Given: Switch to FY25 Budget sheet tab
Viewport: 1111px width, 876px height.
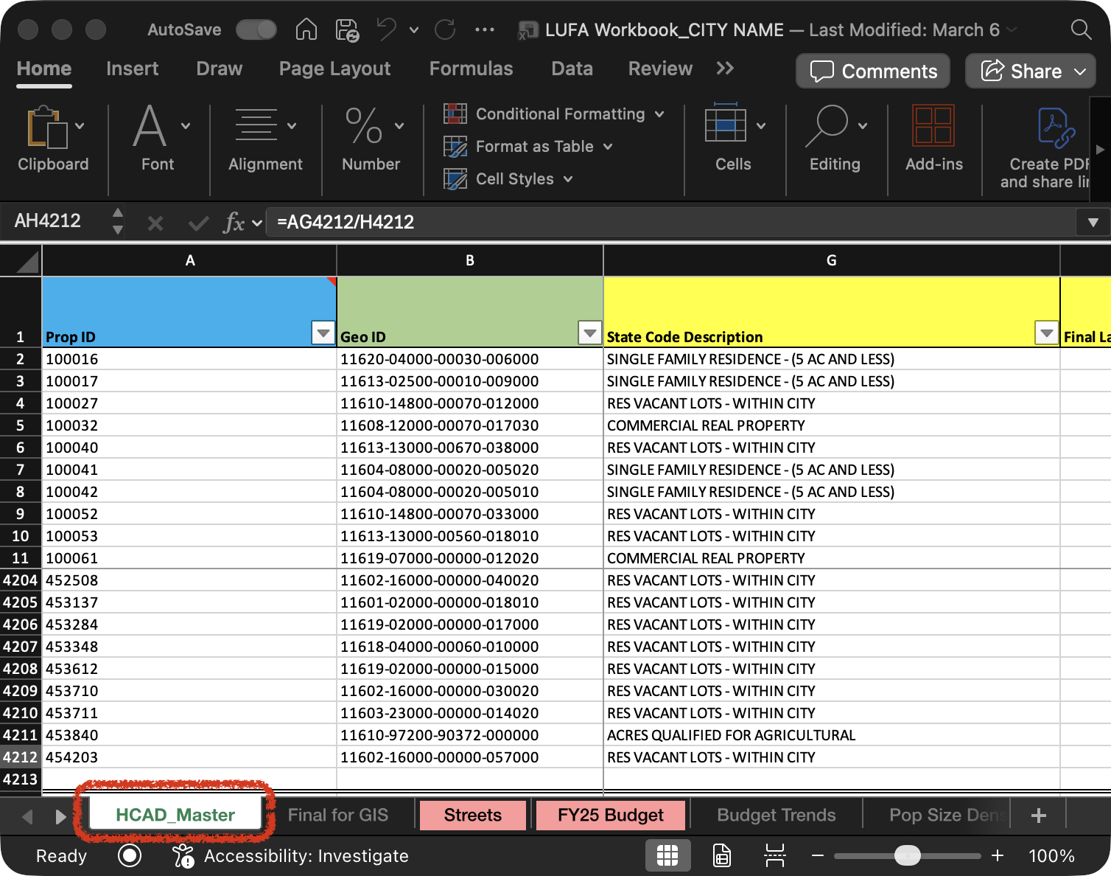Looking at the screenshot, I should pos(611,815).
